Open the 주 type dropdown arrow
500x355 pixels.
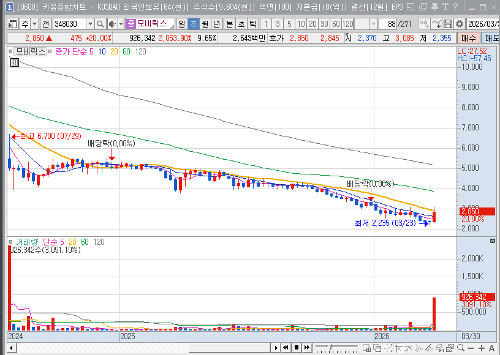coord(34,24)
